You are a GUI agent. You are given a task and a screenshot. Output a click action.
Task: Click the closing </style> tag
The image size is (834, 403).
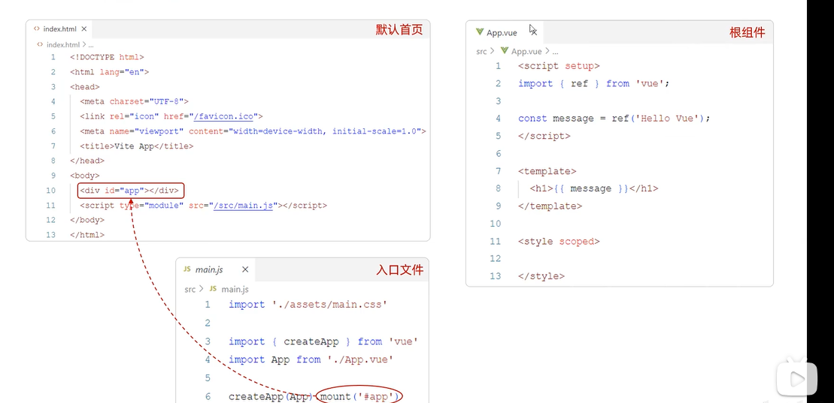541,276
